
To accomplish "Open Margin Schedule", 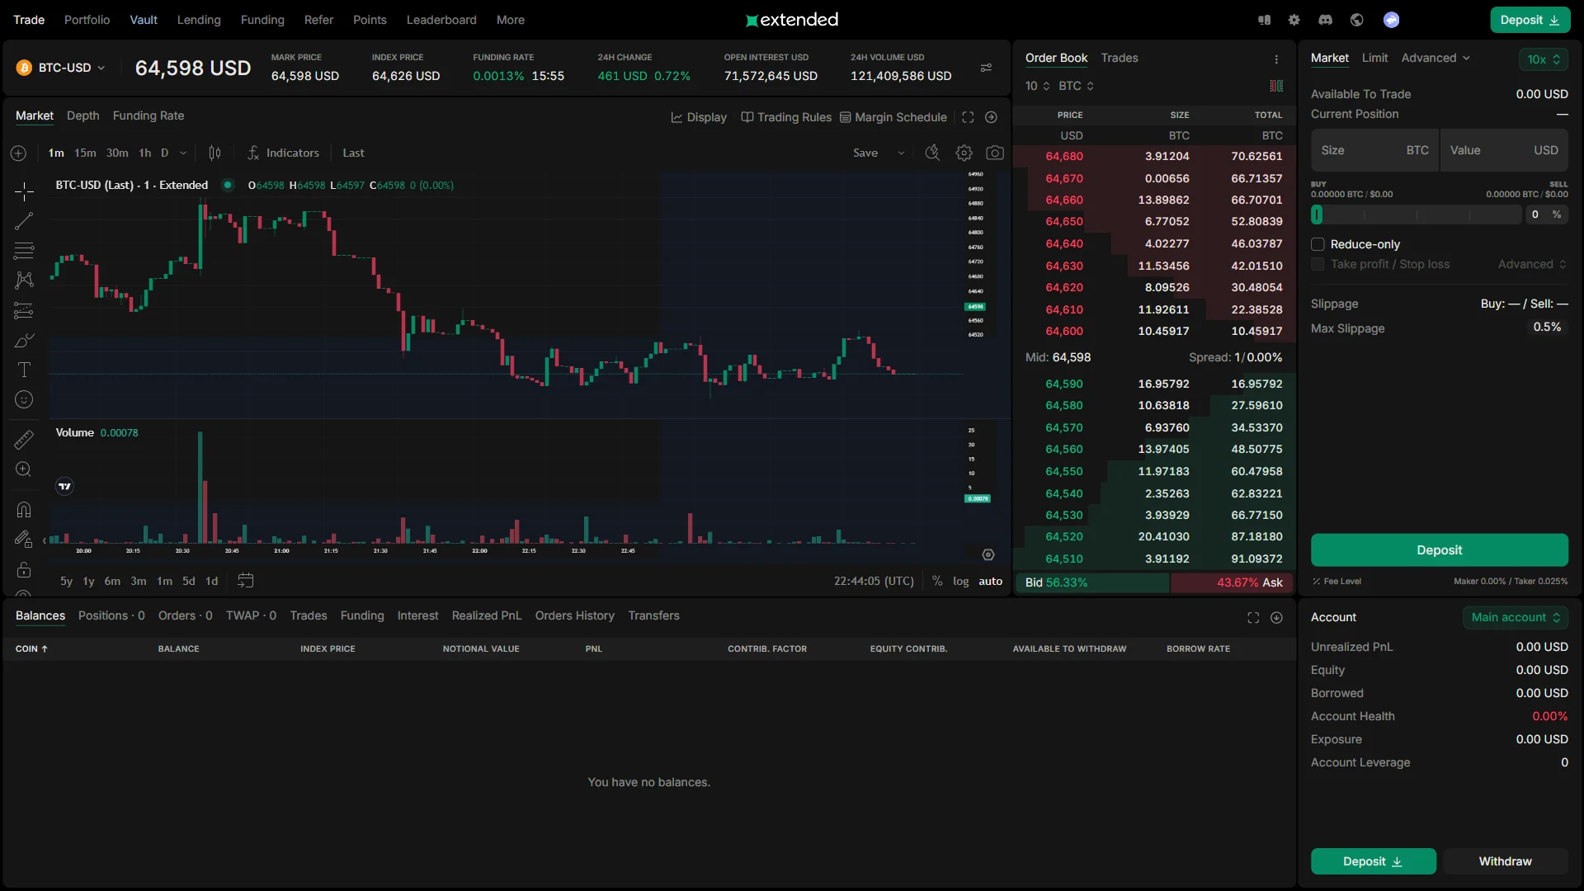I will (x=893, y=117).
